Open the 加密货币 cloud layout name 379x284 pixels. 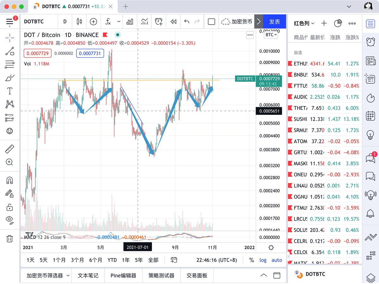(x=237, y=21)
